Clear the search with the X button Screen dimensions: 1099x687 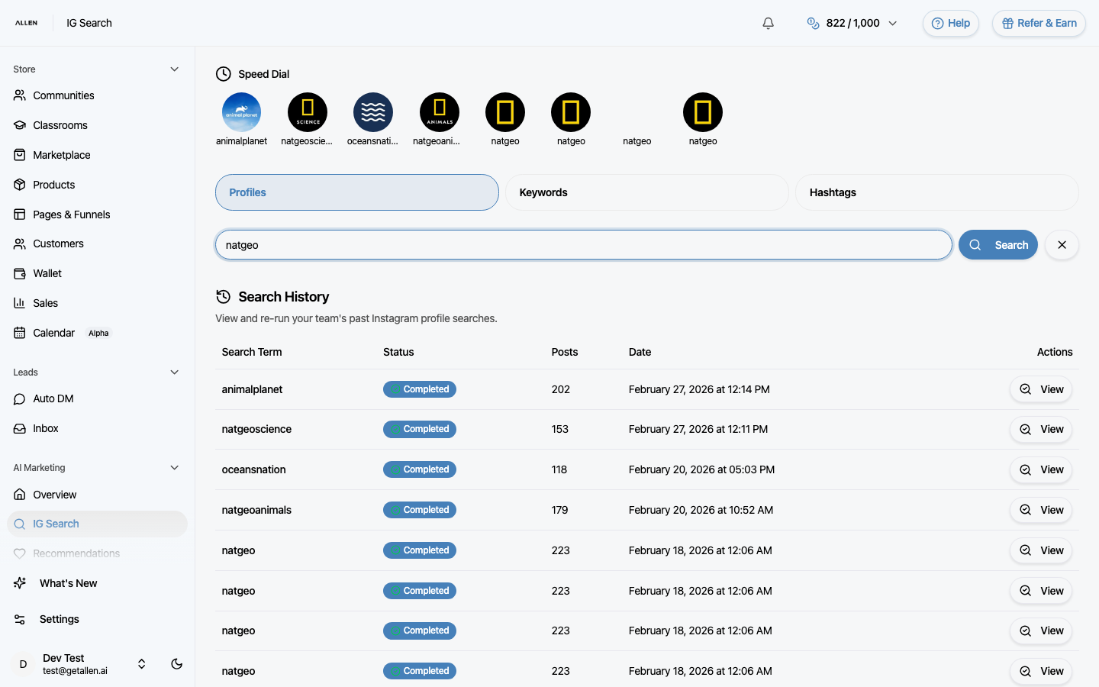[x=1062, y=245]
